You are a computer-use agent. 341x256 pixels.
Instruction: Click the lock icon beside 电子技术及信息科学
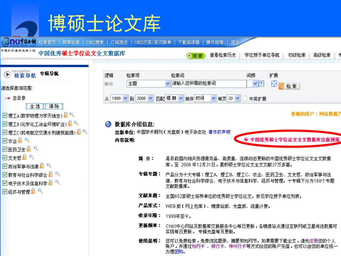pyautogui.click(x=51, y=183)
